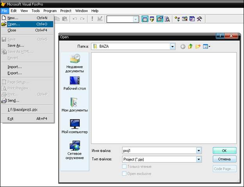Choose Exit from the File menu
Viewport: 244px width, 187px height.
click(x=27, y=119)
